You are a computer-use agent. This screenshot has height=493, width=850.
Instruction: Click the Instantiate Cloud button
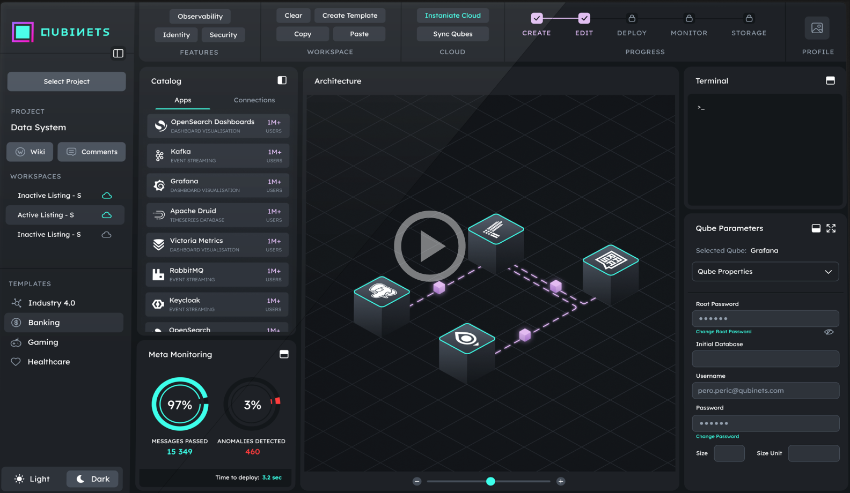click(452, 16)
